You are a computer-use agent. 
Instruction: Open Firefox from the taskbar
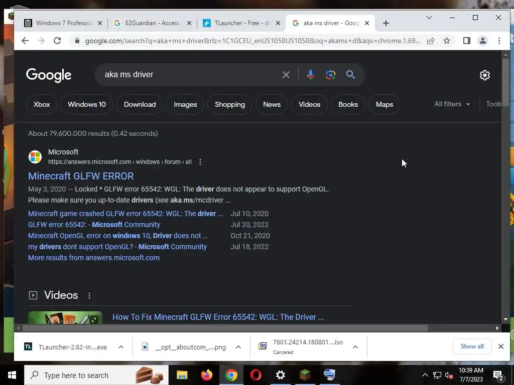(206, 375)
